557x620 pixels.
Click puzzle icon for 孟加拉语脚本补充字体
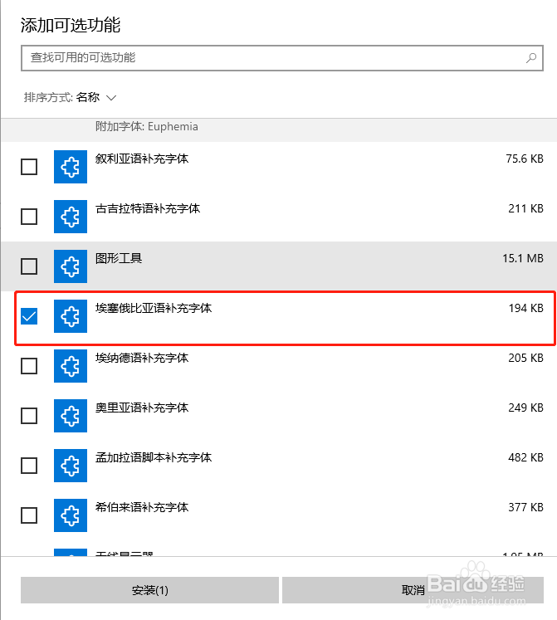[x=71, y=466]
